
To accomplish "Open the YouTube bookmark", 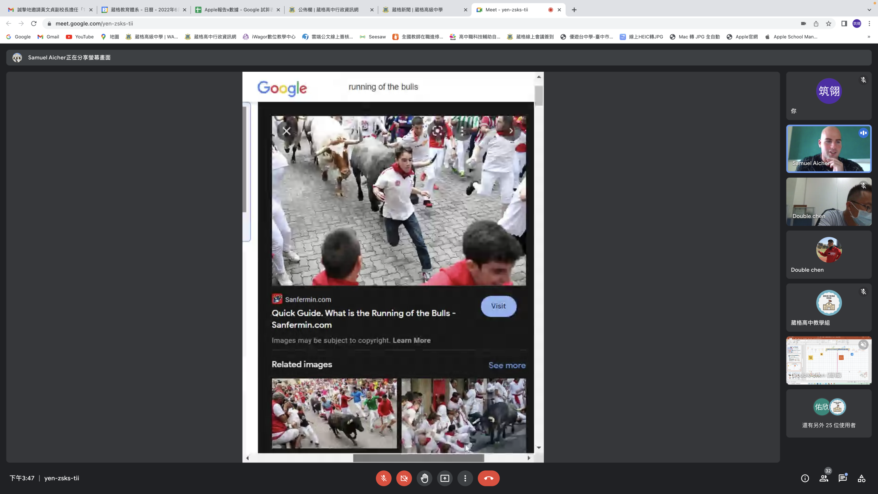I will click(80, 37).
